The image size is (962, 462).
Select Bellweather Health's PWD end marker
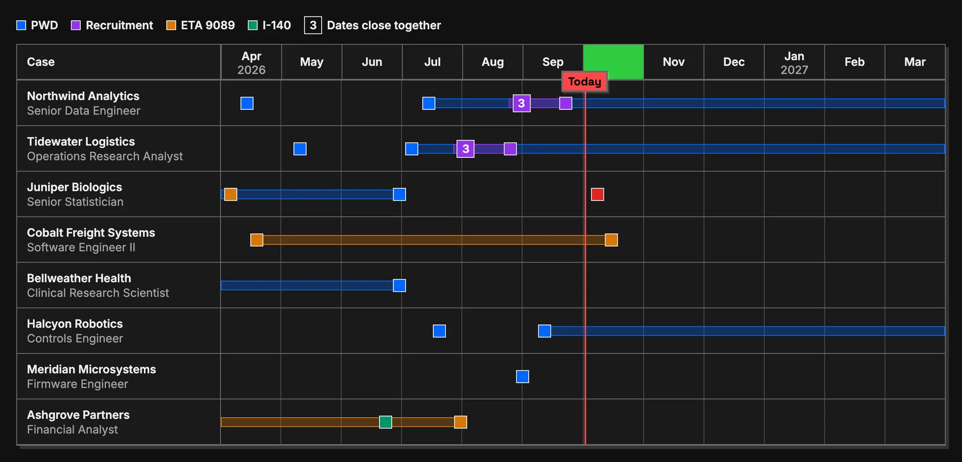click(399, 285)
